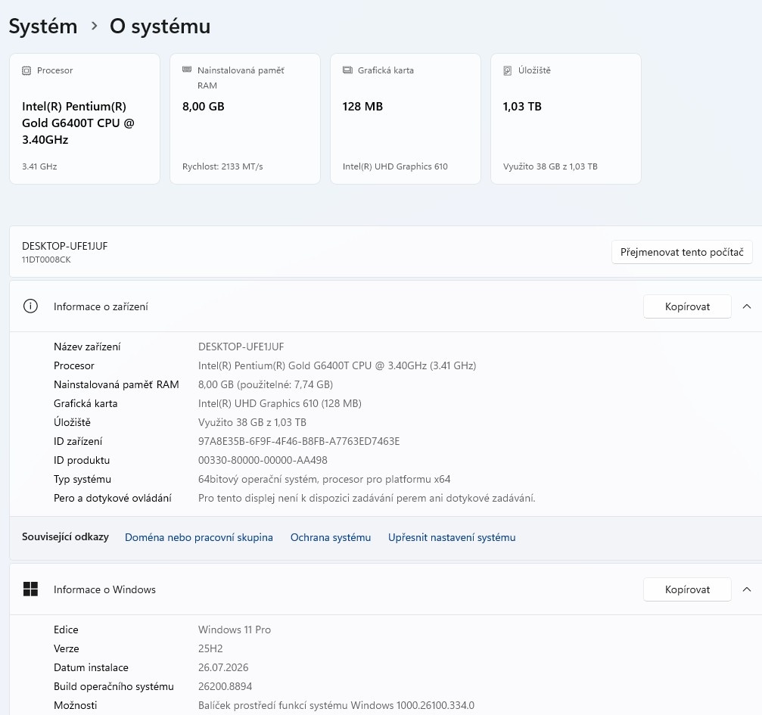Click the O systému breadcrumb title

(x=160, y=26)
